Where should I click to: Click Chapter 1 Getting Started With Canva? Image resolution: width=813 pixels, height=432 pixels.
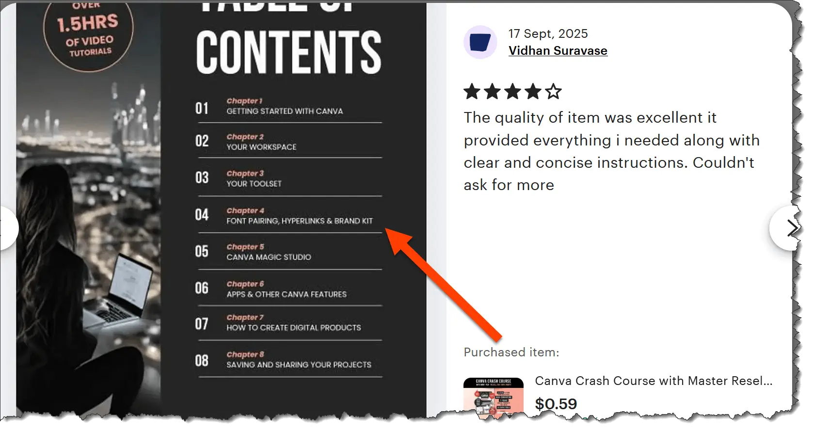288,106
